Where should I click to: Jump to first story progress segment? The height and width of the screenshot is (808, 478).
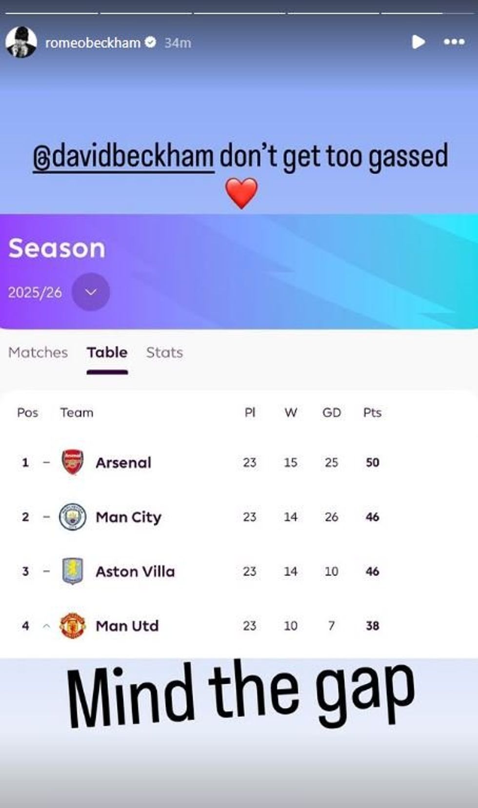[51, 13]
